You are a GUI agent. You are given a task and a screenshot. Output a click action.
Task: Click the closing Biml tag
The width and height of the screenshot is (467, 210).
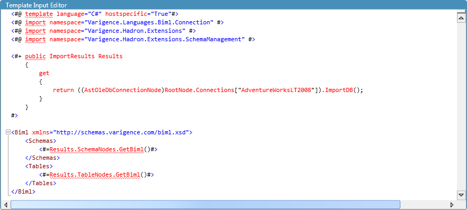point(23,191)
